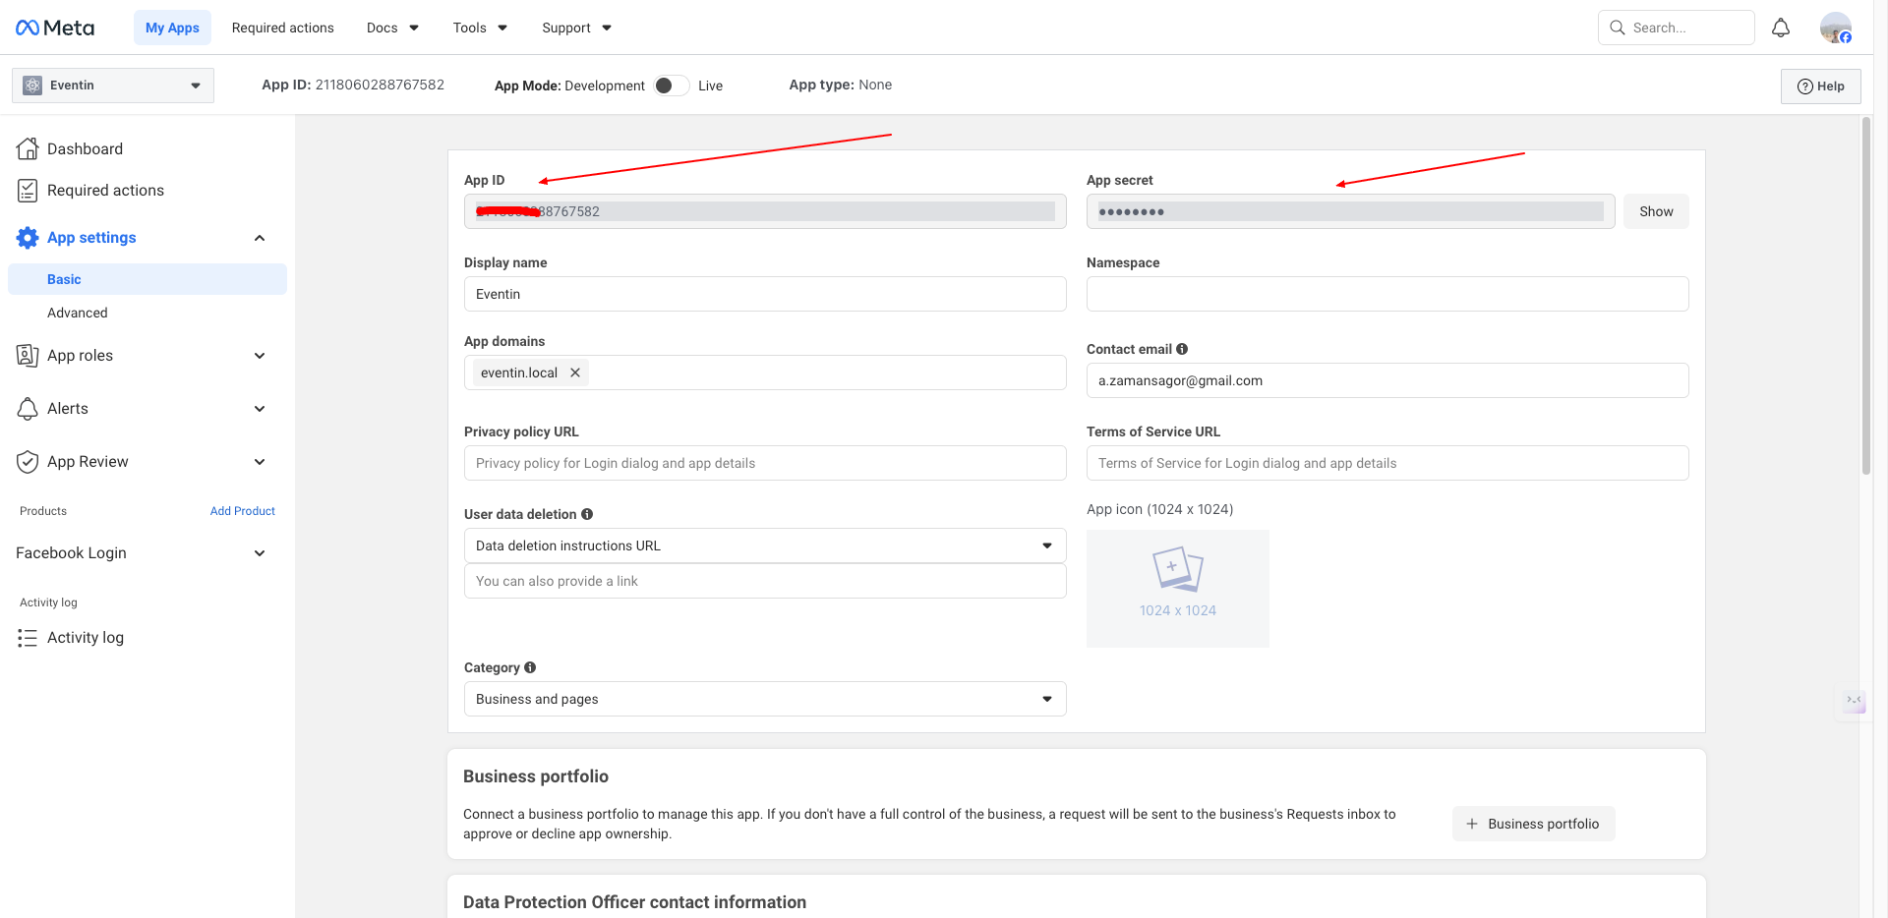Screen dimensions: 1888x918
Task: Open the Eventin app selector dropdown
Action: (113, 86)
